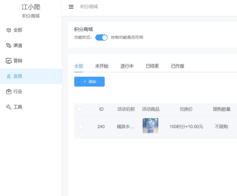Click the 渠道 channel icon in sidebar
Screen dimensions: 237x196
pyautogui.click(x=9, y=45)
